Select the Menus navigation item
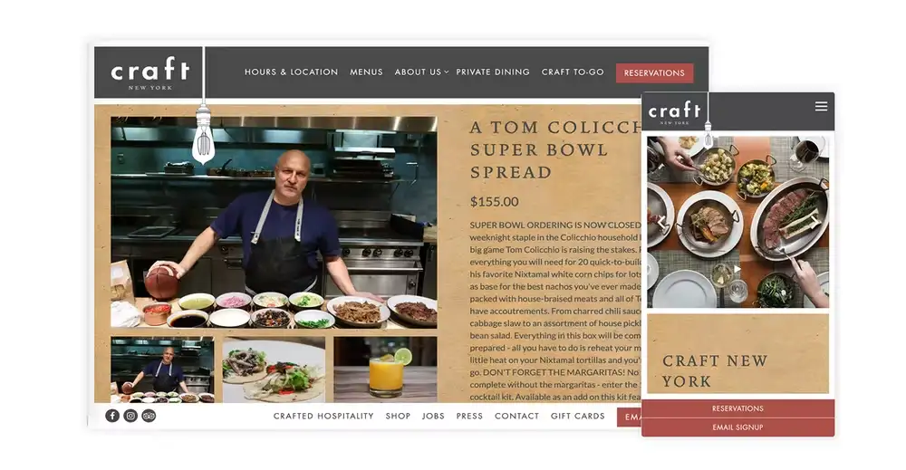Image resolution: width=906 pixels, height=470 pixels. (366, 72)
